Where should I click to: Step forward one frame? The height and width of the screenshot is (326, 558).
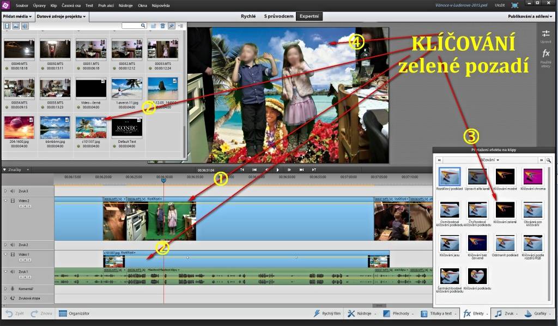pos(289,170)
